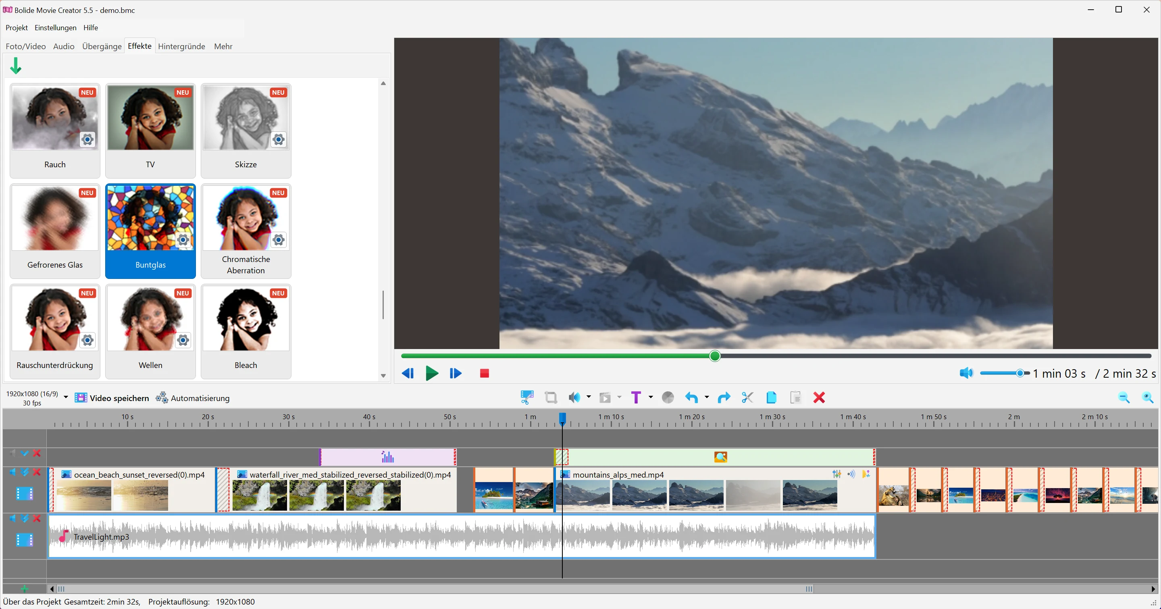Open settings gear on Rauch effect
This screenshot has width=1161, height=609.
[x=87, y=139]
